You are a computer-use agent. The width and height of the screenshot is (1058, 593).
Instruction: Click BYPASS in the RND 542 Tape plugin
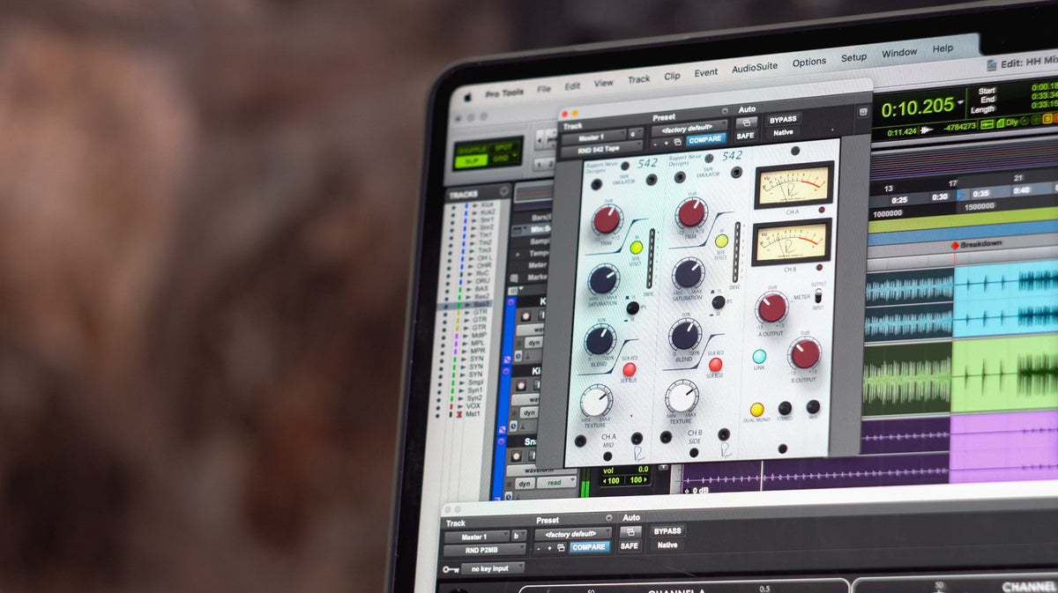point(782,120)
